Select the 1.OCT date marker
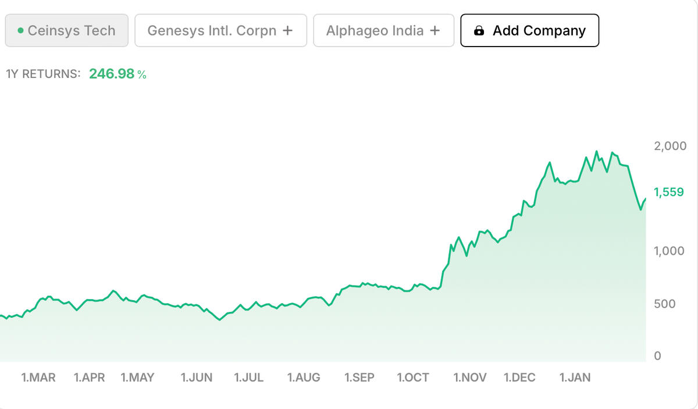The width and height of the screenshot is (698, 409). click(413, 378)
